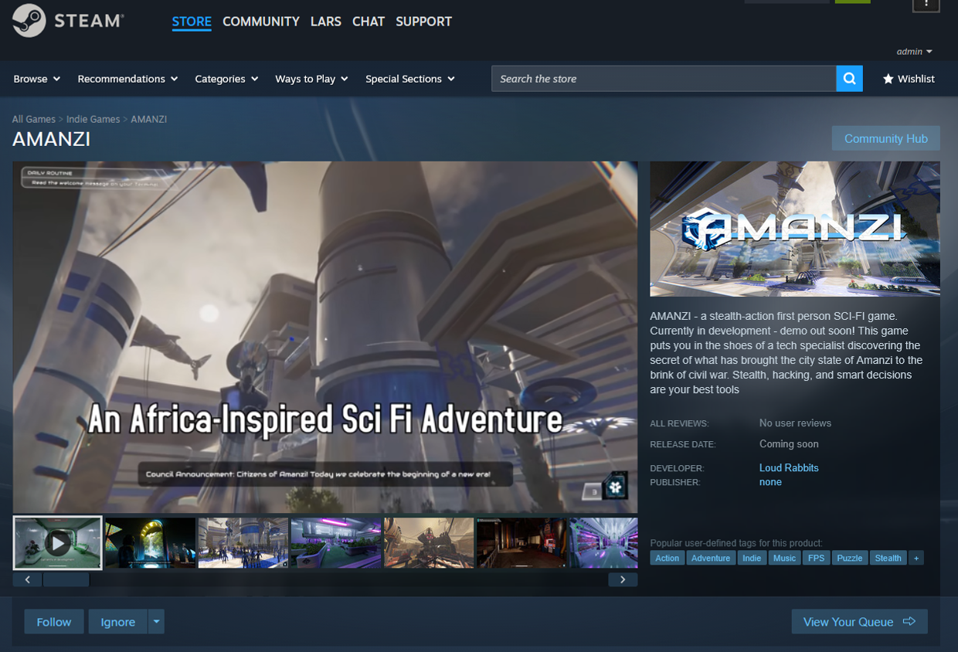958x652 pixels.
Task: Click the Wishlist star icon
Action: [x=888, y=79]
